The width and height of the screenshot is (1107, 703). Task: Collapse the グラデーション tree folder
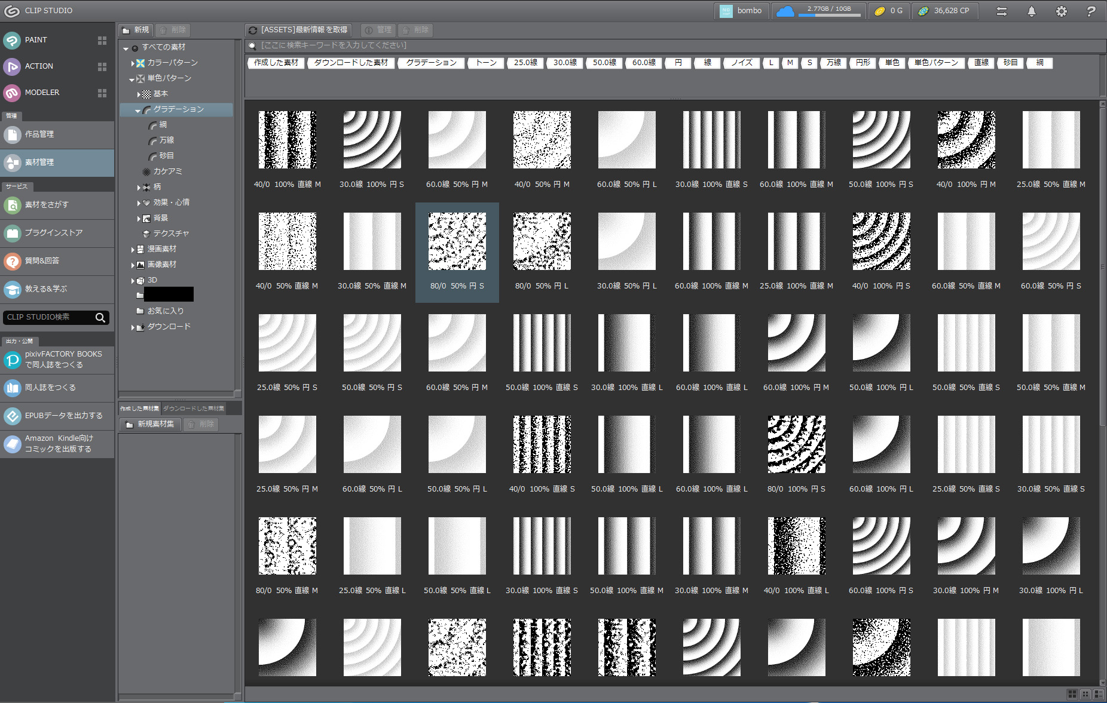point(138,110)
